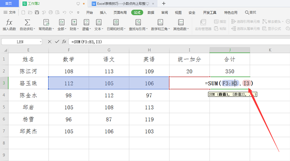Expand the Common Functions dropdown
The image size is (290, 161).
46,29
